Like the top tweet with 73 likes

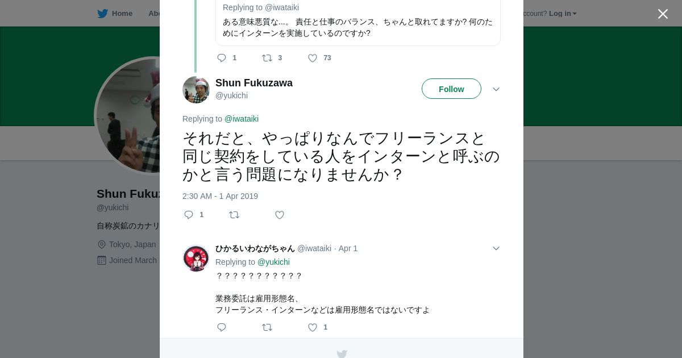(313, 58)
